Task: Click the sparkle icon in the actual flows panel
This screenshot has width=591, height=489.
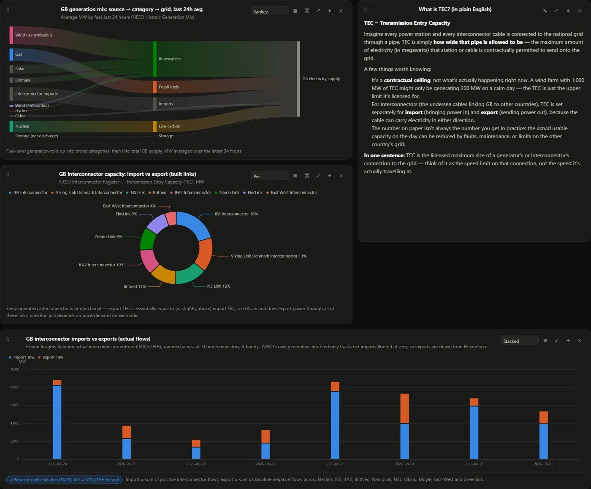Action: tap(568, 340)
